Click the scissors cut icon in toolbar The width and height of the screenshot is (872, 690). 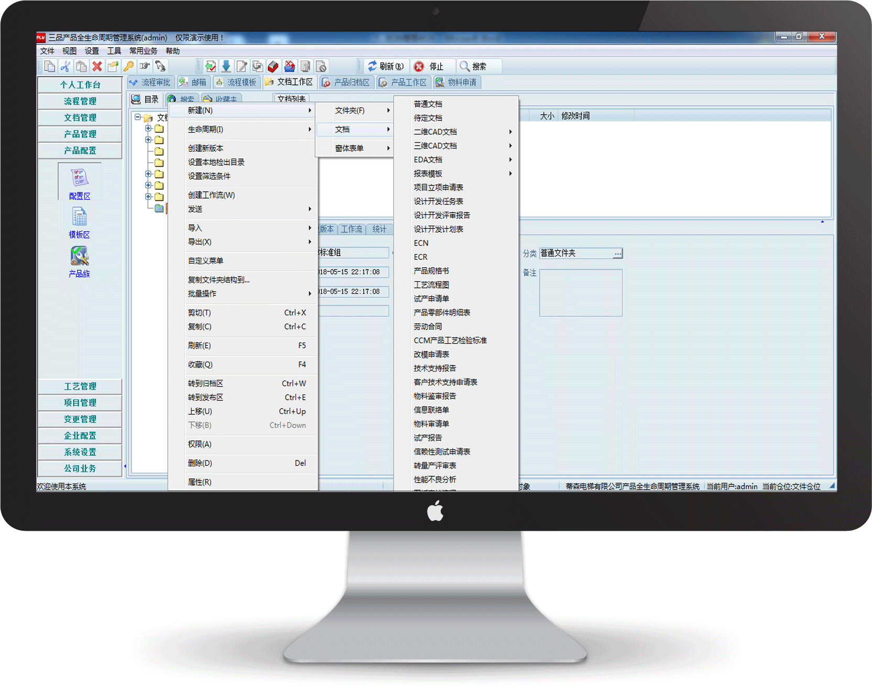[x=66, y=67]
